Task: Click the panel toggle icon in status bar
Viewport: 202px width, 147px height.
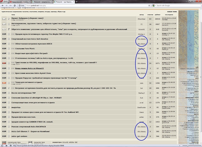Action: (x=2, y=145)
